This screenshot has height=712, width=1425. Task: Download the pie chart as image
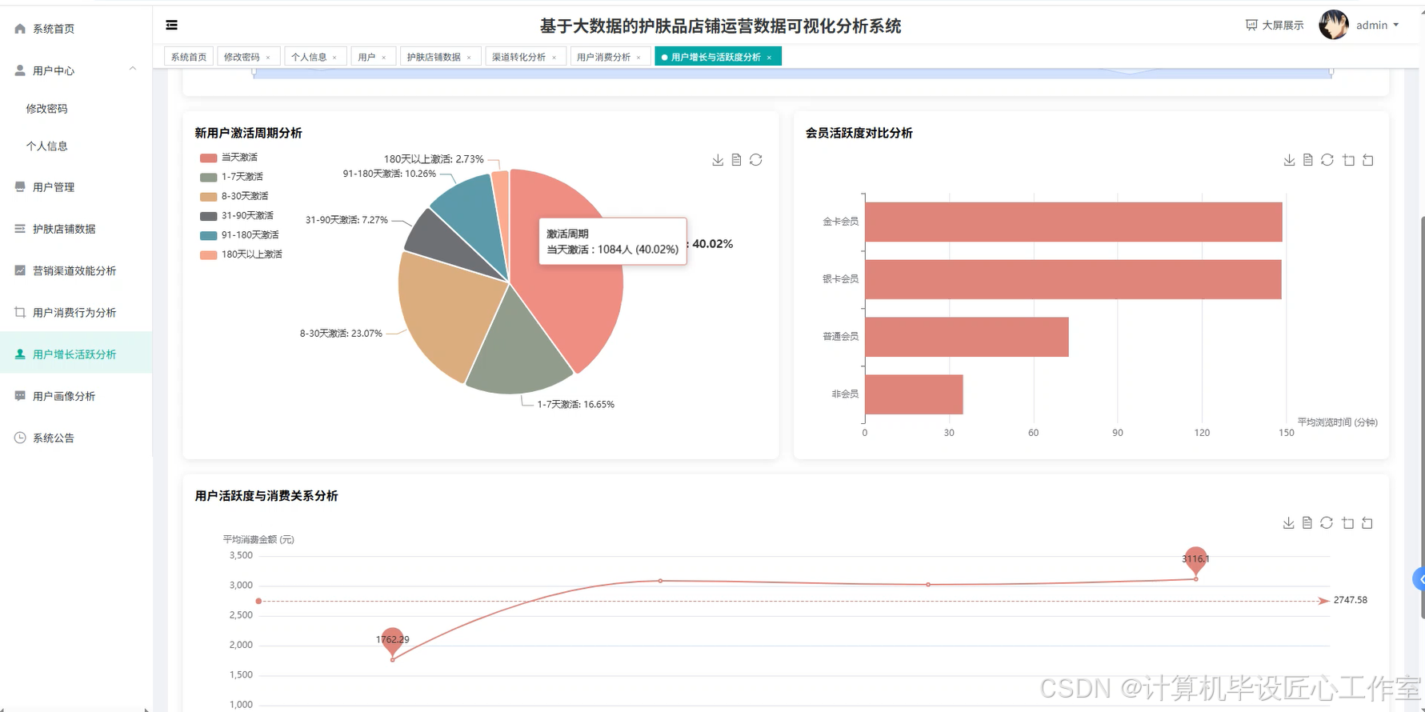718,160
